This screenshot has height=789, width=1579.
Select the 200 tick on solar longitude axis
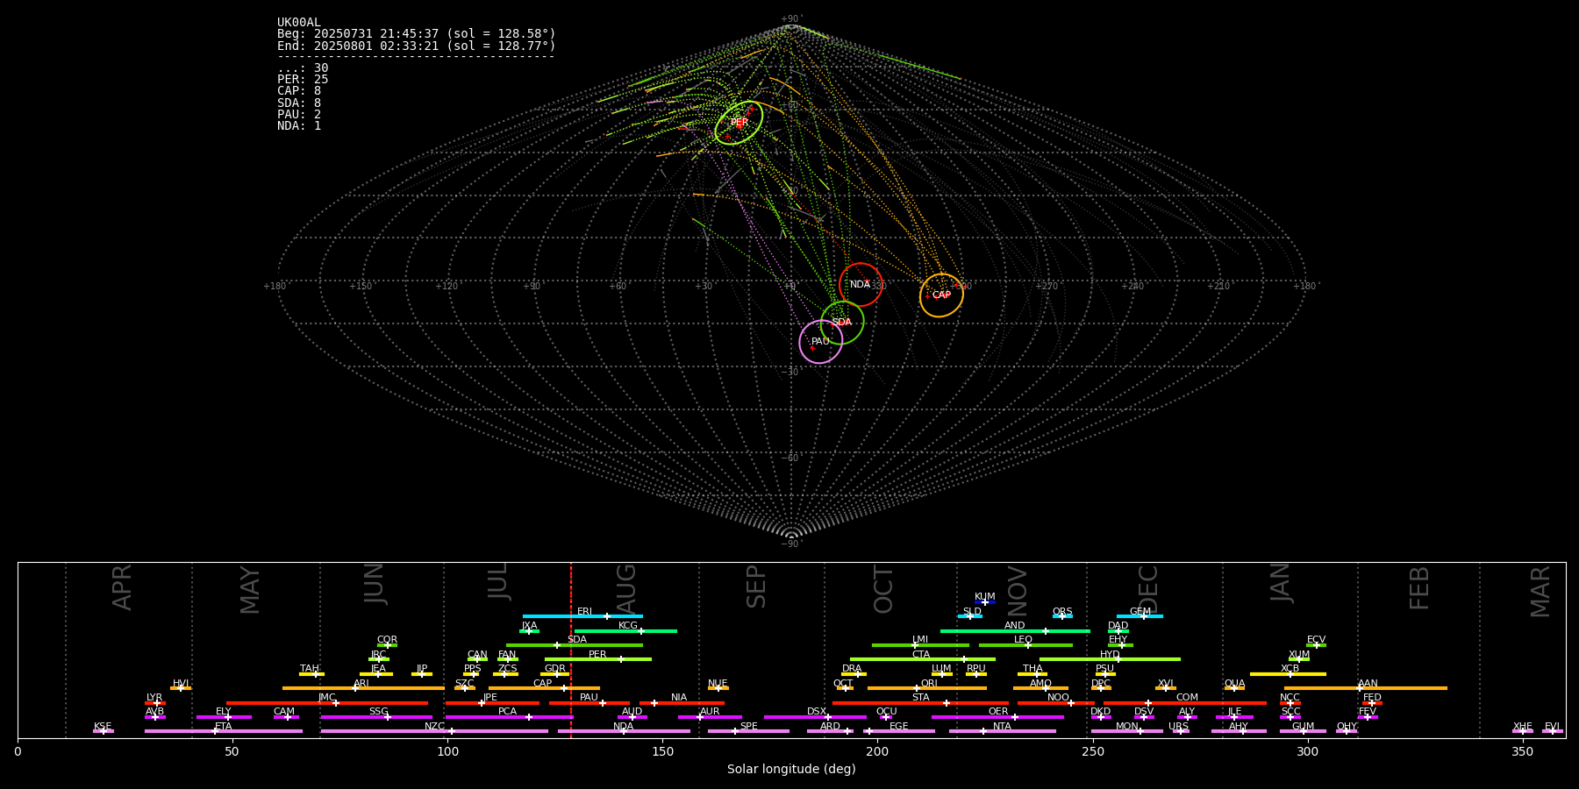[877, 751]
